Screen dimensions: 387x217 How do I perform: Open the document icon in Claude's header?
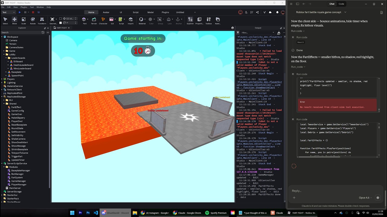tap(382, 12)
